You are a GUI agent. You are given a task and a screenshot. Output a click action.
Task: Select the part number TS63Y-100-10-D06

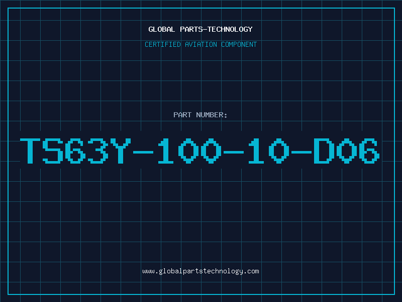click(x=200, y=151)
